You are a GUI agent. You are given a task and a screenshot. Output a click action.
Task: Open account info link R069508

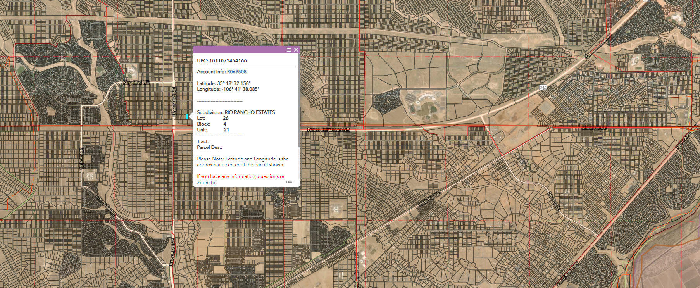[x=236, y=72]
